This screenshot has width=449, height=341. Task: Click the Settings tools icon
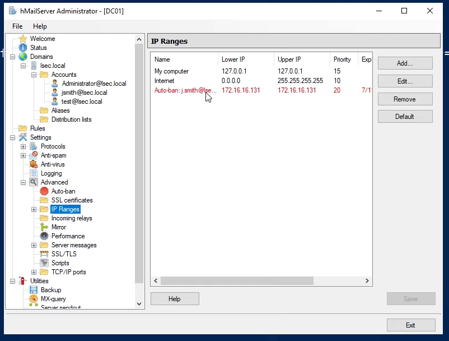point(23,137)
